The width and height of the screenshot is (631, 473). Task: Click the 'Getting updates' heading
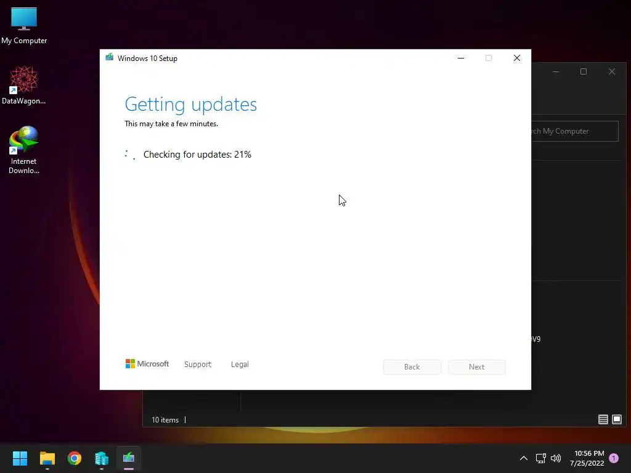(191, 105)
